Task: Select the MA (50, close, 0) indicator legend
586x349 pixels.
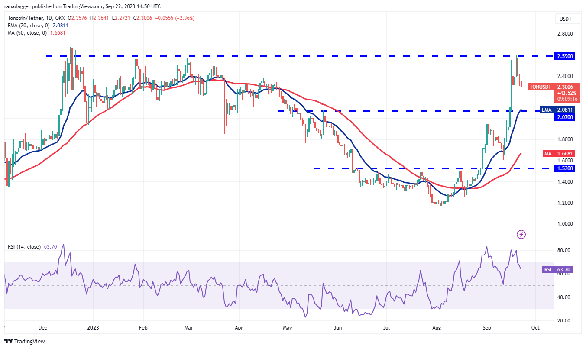Action: click(x=27, y=33)
